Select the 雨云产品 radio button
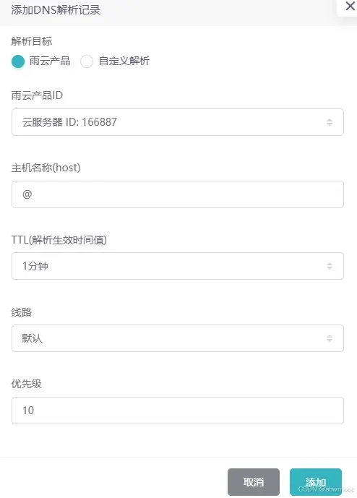 coord(18,61)
